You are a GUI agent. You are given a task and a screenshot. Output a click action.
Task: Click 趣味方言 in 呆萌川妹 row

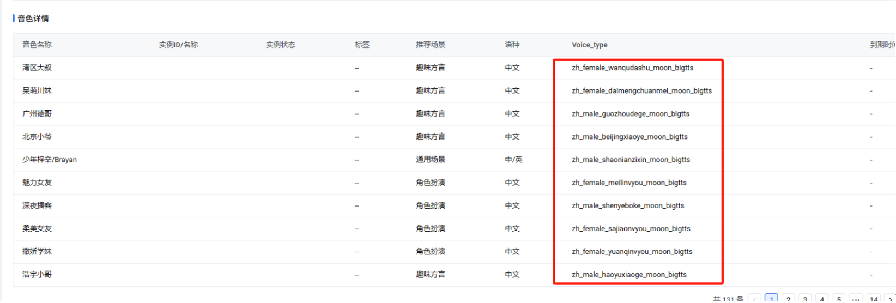coord(431,90)
